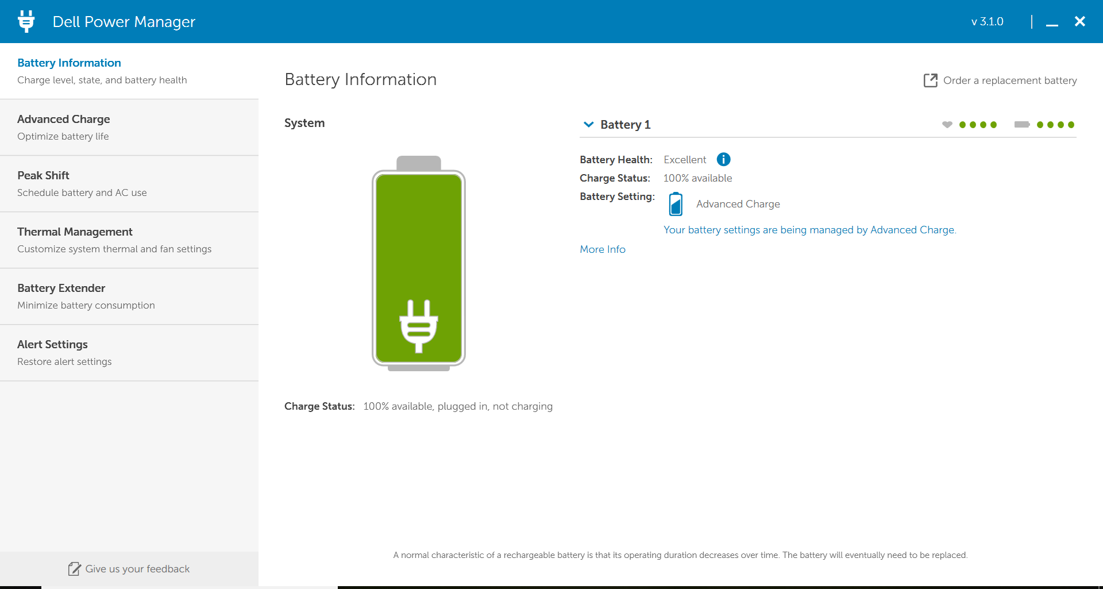The height and width of the screenshot is (589, 1103).
Task: Click the Dell Power Manager plug logo
Action: [26, 21]
